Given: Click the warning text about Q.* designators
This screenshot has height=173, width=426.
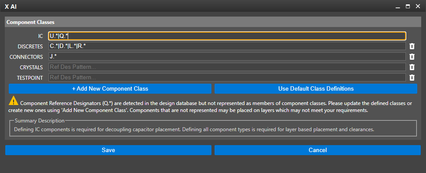Looking at the screenshot, I should coord(210,107).
